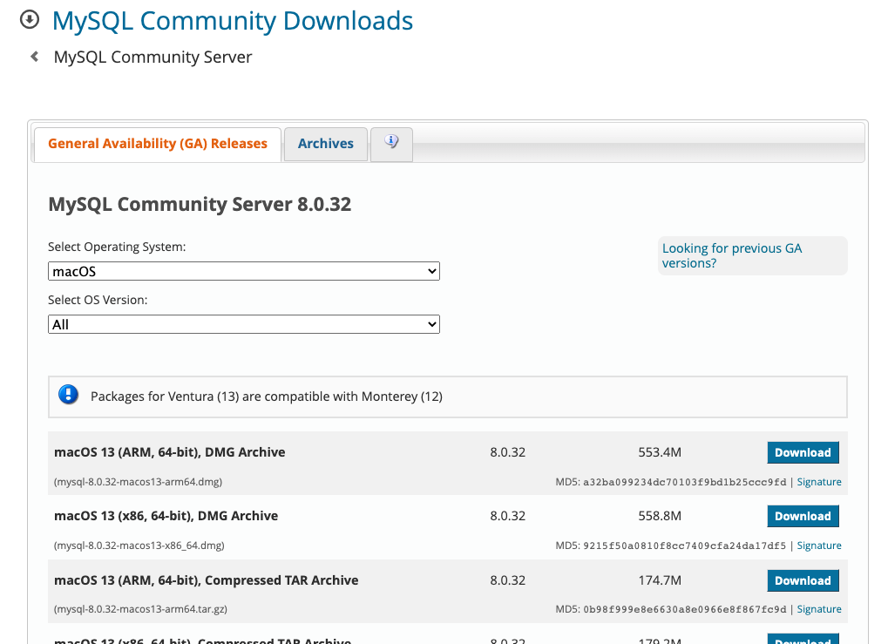Viewport: 888px width, 644px height.
Task: Click the MySQL Community Server 8.0.32 heading
Action: point(200,204)
